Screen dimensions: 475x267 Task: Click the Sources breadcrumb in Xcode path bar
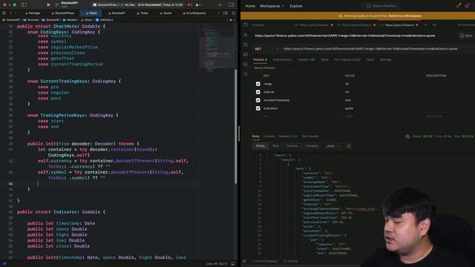[x=31, y=20]
